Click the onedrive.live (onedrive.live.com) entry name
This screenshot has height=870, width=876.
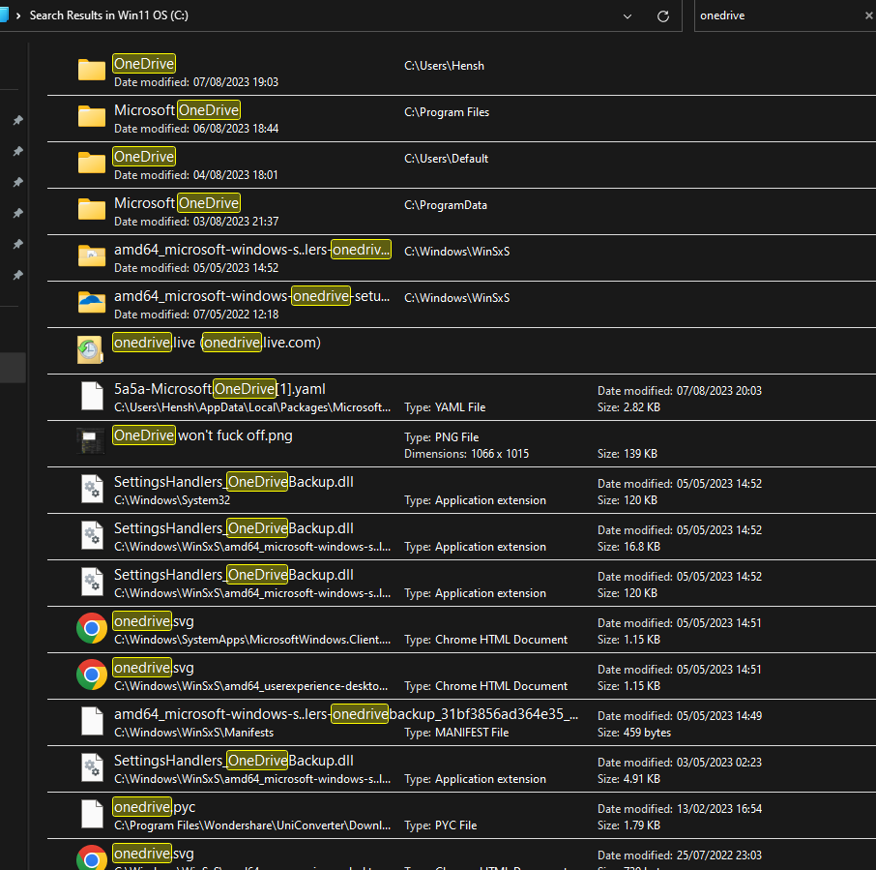[217, 343]
